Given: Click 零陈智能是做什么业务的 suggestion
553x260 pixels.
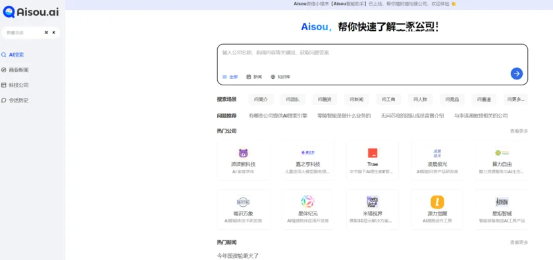Looking at the screenshot, I should [x=344, y=116].
